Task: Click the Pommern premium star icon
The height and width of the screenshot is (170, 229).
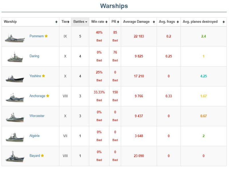Action: coord(46,36)
